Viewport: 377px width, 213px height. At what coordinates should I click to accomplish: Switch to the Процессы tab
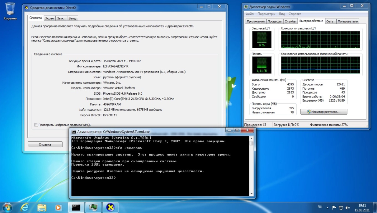point(275,21)
